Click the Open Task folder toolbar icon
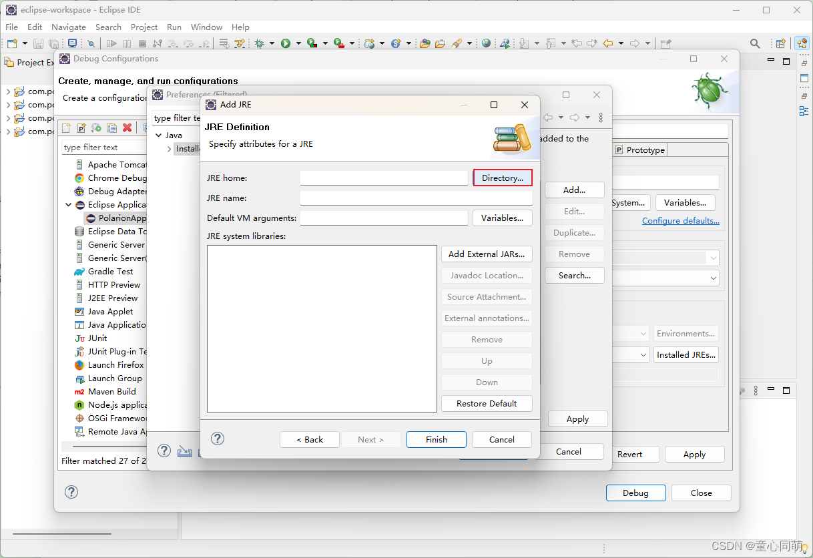 point(440,43)
